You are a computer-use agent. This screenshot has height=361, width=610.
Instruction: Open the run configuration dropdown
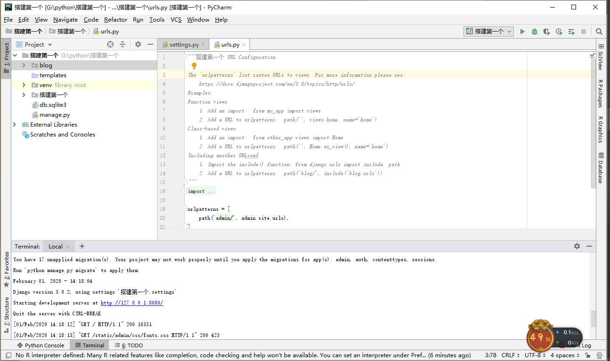(489, 32)
